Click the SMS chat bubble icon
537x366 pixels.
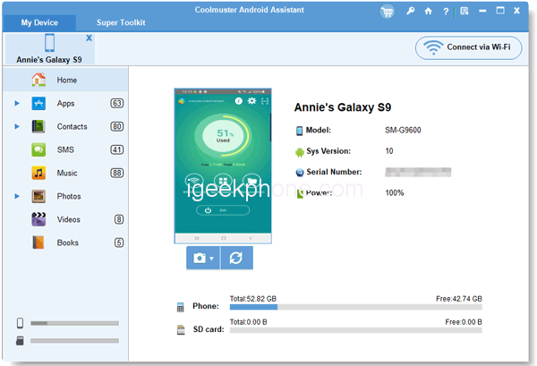[38, 150]
